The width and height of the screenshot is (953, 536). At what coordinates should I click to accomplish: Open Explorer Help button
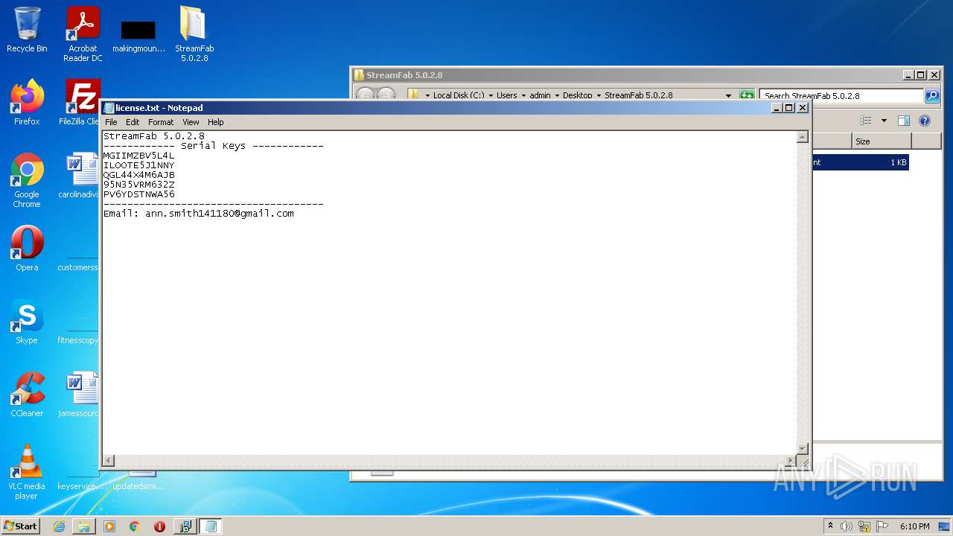925,121
